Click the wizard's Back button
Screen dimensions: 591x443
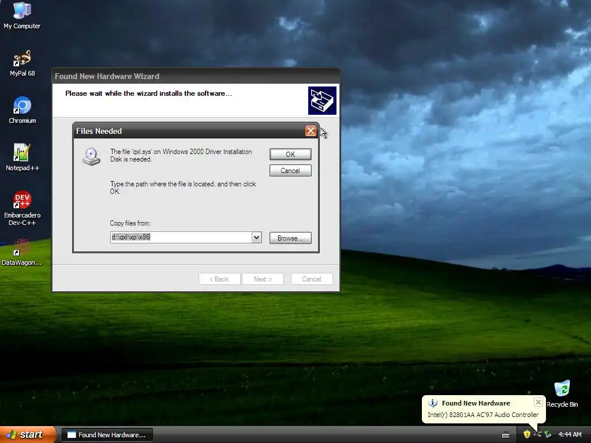click(219, 279)
